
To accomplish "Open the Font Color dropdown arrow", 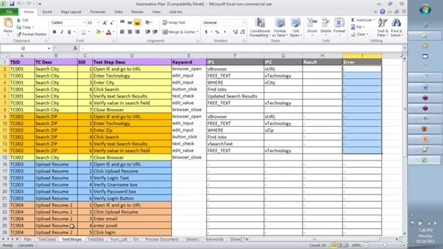I will pos(113,32).
